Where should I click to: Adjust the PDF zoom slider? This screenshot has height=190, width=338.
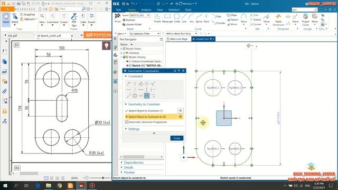pos(103,178)
